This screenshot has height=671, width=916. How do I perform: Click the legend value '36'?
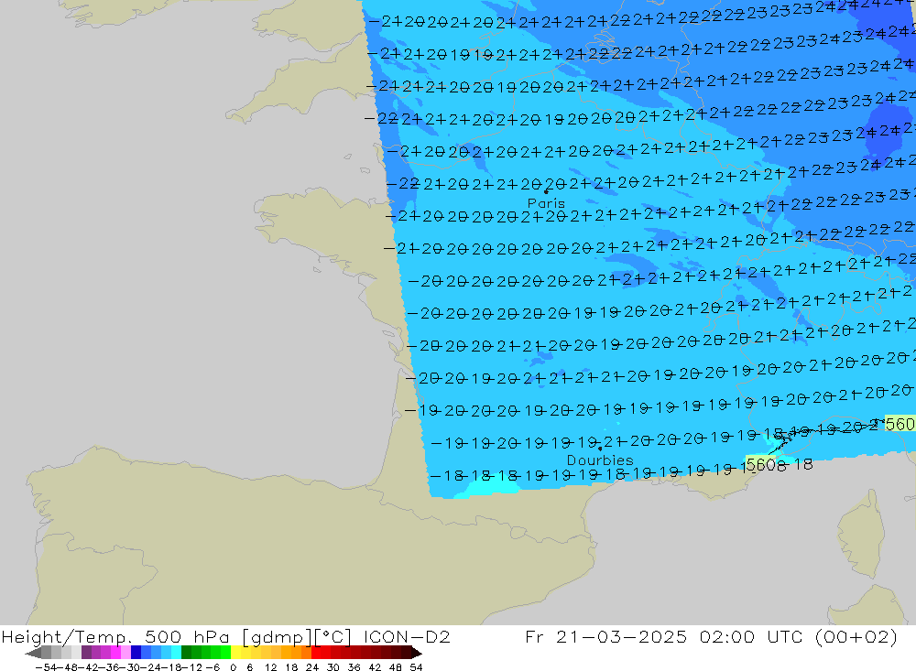pos(354,667)
